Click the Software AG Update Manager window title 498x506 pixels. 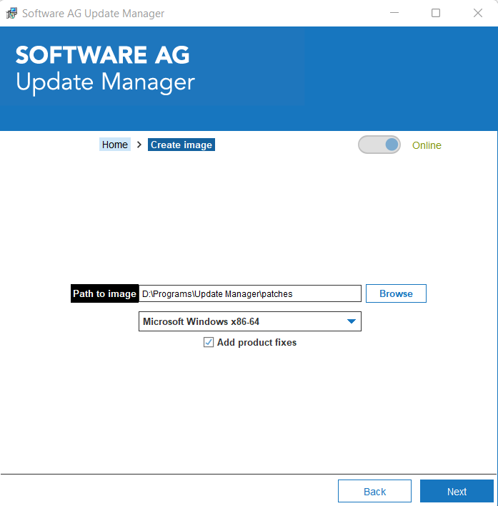point(93,14)
